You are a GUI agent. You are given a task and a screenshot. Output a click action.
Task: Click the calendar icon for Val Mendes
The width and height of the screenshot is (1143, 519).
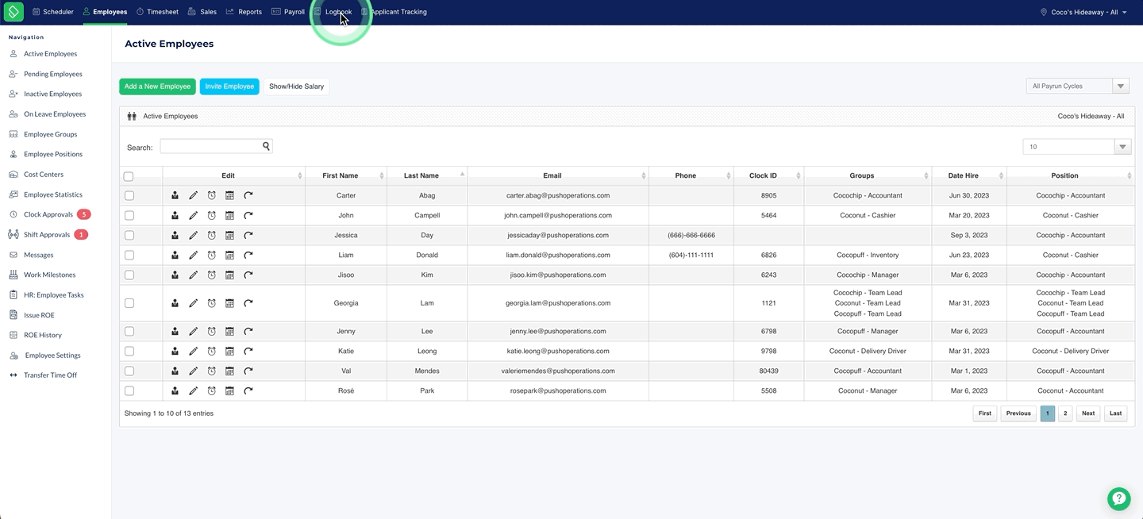coord(229,371)
